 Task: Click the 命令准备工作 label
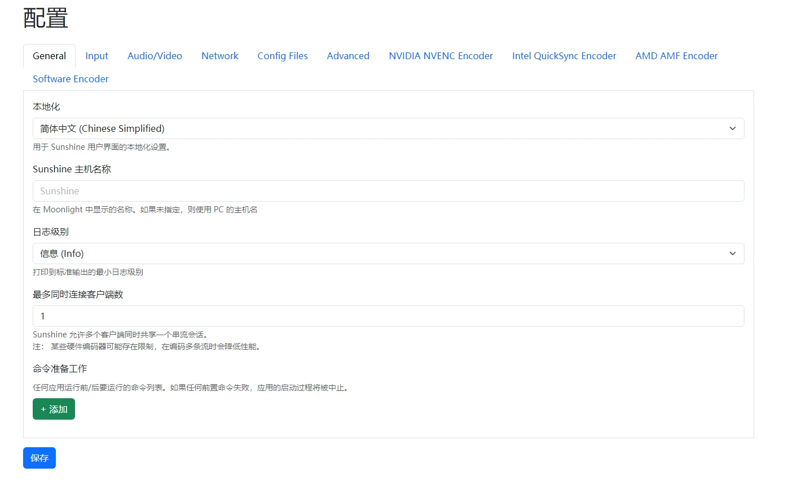[60, 368]
